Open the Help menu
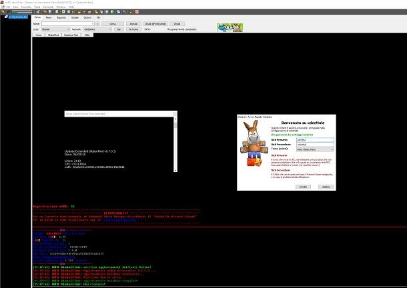407x288 pixels. [x=71, y=7]
